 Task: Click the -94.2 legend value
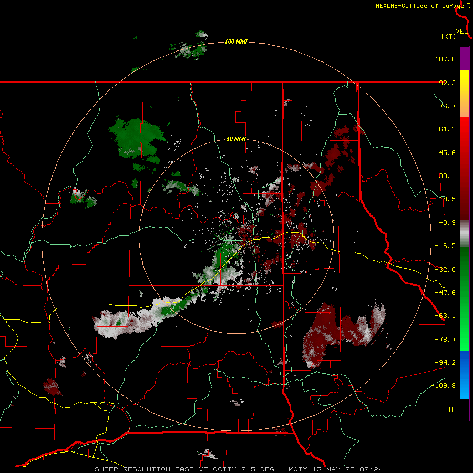445,363
